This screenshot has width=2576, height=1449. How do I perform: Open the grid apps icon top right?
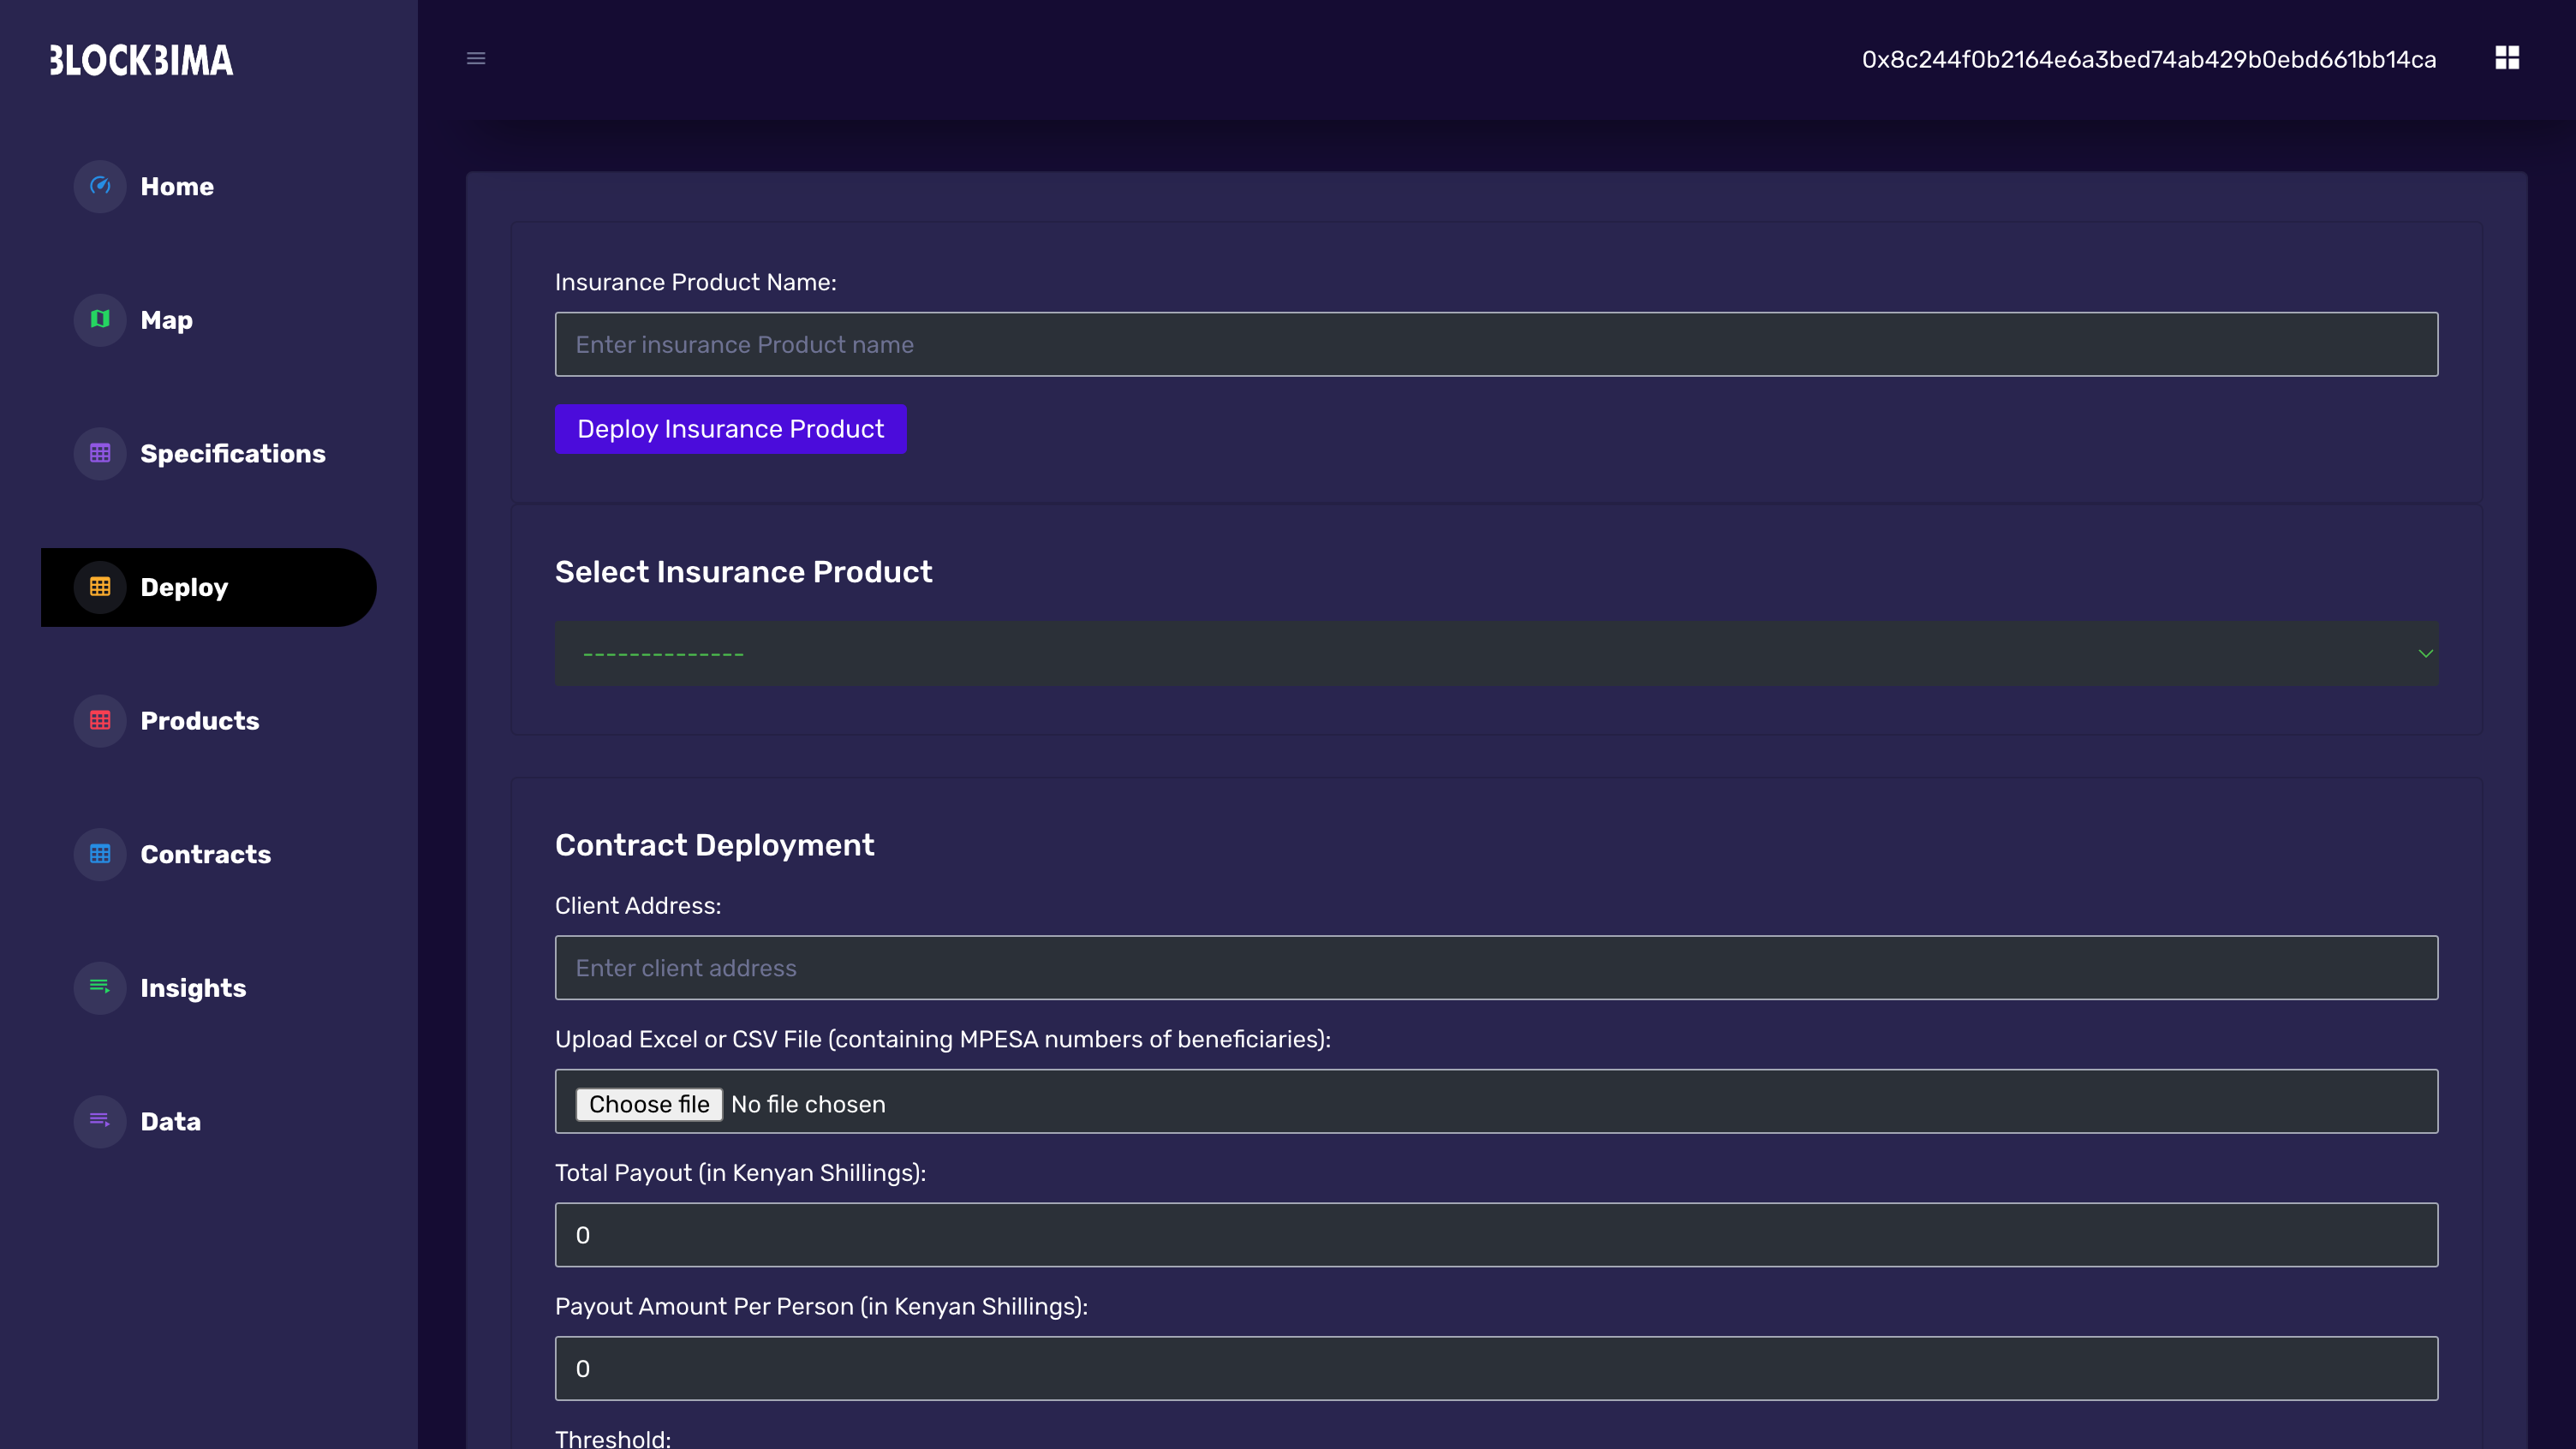pos(2507,58)
